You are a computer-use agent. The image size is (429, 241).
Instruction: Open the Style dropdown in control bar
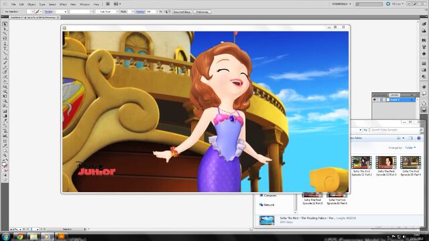(x=133, y=12)
